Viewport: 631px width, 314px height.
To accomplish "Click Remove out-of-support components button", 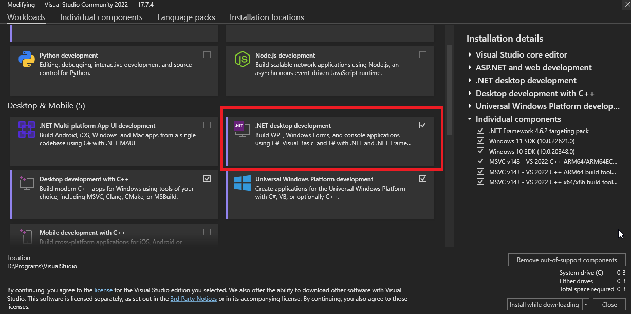I will coord(567,260).
